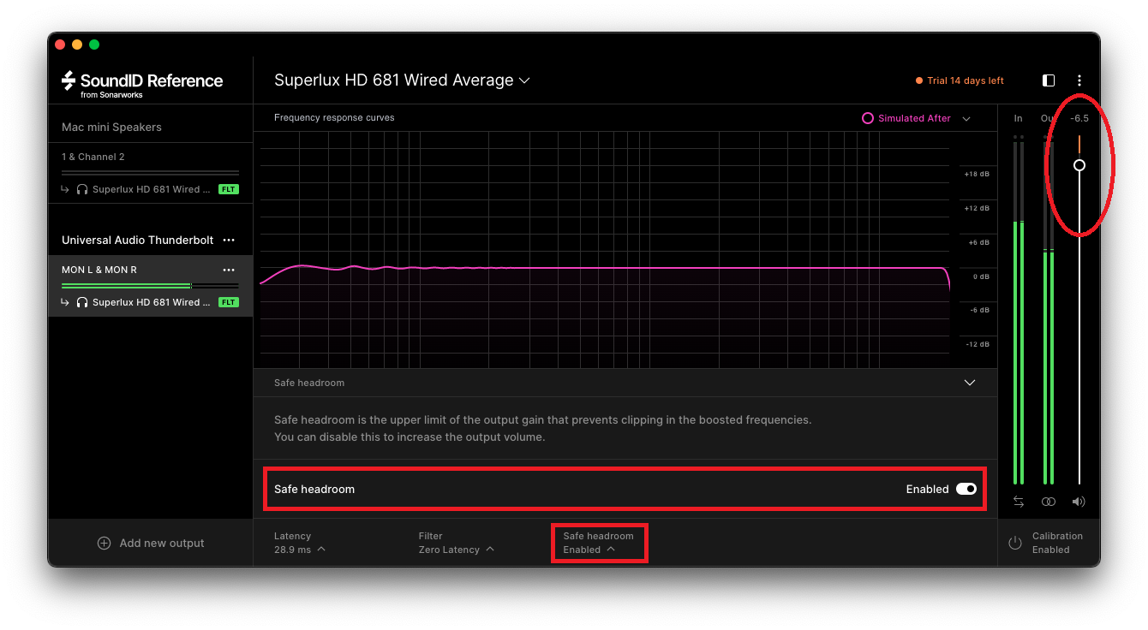This screenshot has height=630, width=1148.
Task: Click the 0 dB scale label
Action: pos(980,276)
